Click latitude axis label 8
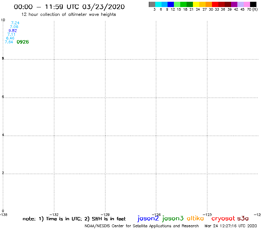Screen dimensions: 261x229 pyautogui.click(x=3, y=58)
